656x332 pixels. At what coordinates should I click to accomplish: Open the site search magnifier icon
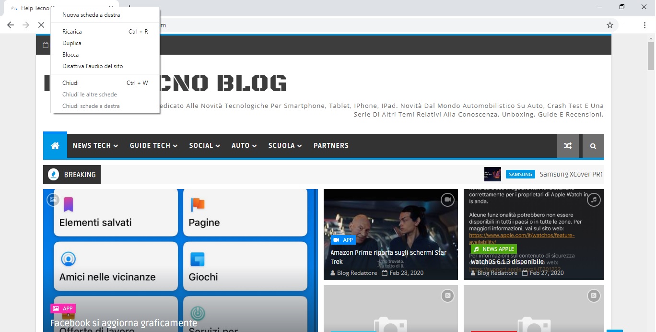point(593,146)
